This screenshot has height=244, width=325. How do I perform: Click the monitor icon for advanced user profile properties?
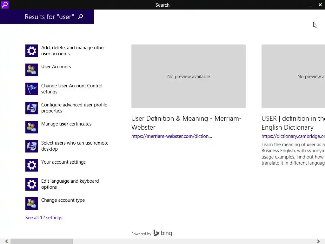pyautogui.click(x=32, y=108)
